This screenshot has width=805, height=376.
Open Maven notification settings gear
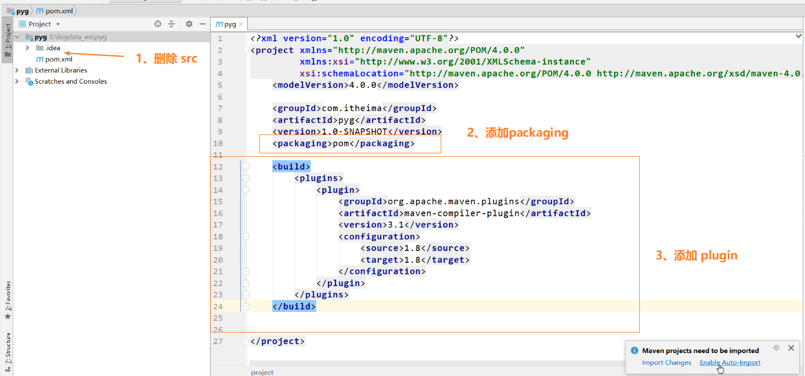[x=776, y=348]
